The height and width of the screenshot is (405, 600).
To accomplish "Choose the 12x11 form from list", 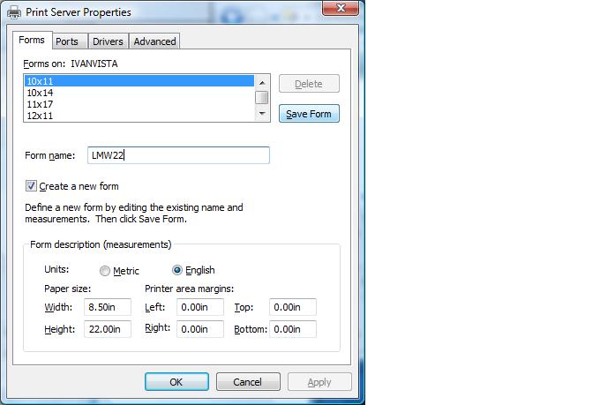I will [40, 116].
